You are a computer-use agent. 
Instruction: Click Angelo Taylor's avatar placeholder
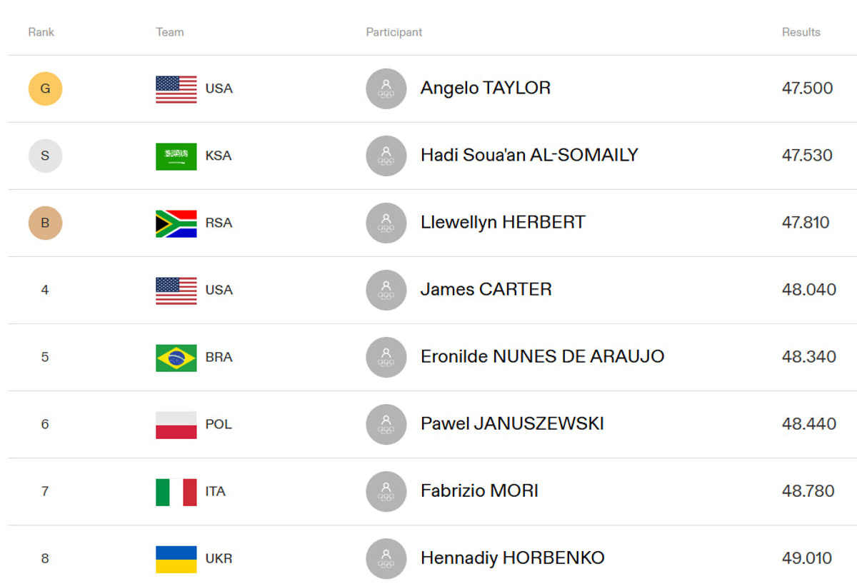coord(386,89)
